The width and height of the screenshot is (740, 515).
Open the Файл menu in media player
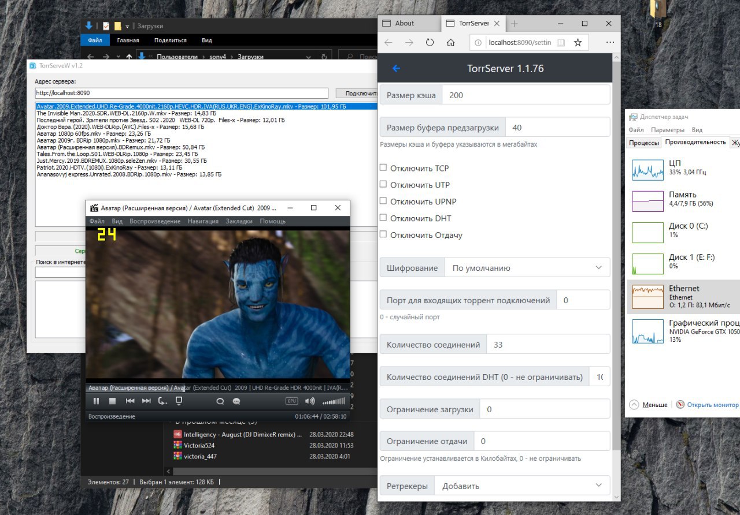(x=97, y=221)
